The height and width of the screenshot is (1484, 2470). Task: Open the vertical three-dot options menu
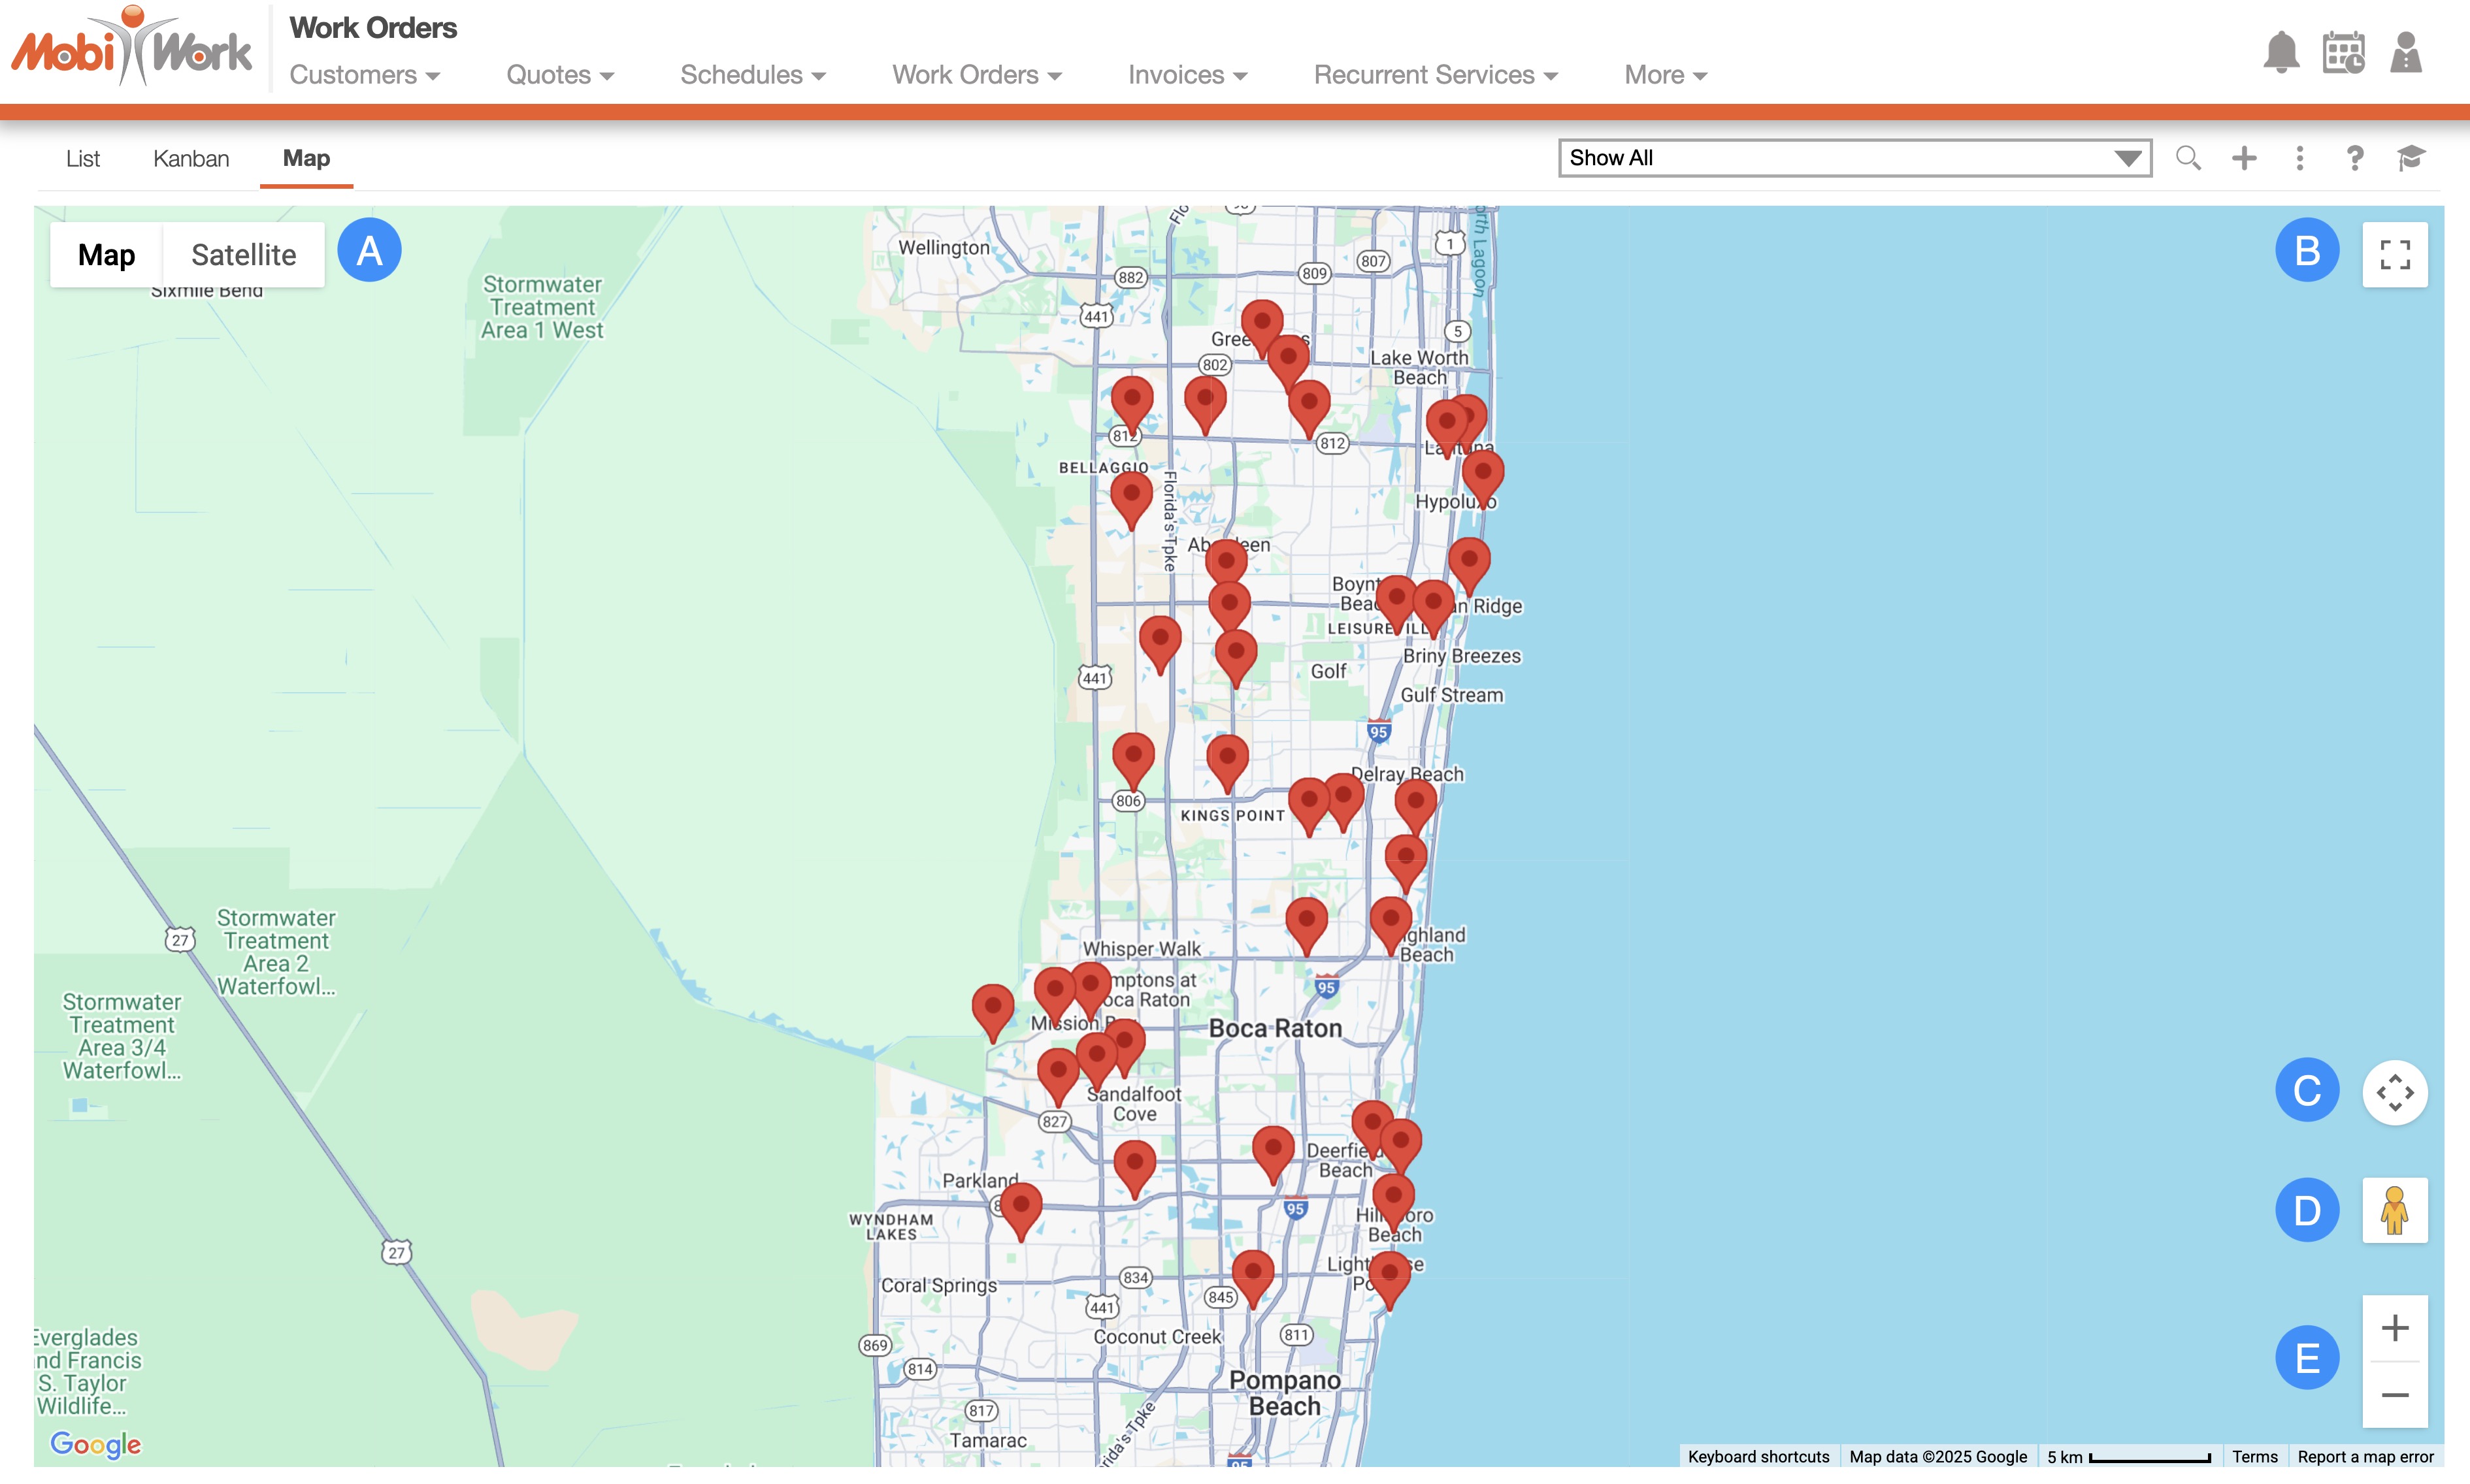click(x=2300, y=158)
